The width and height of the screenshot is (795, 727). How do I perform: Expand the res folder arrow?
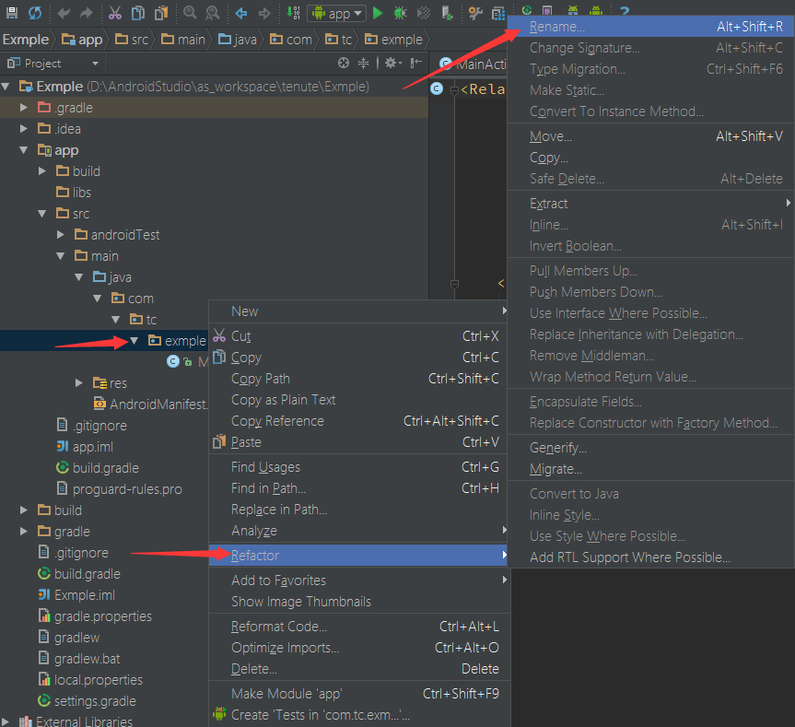[78, 382]
